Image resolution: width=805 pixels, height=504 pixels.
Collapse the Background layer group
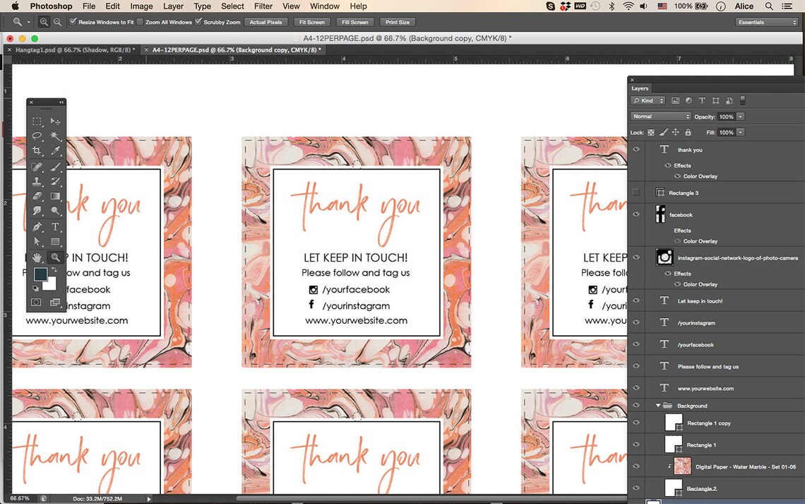point(658,405)
